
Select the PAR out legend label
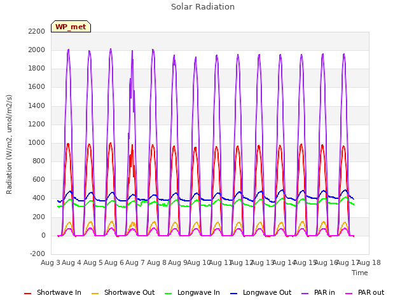click(371, 292)
